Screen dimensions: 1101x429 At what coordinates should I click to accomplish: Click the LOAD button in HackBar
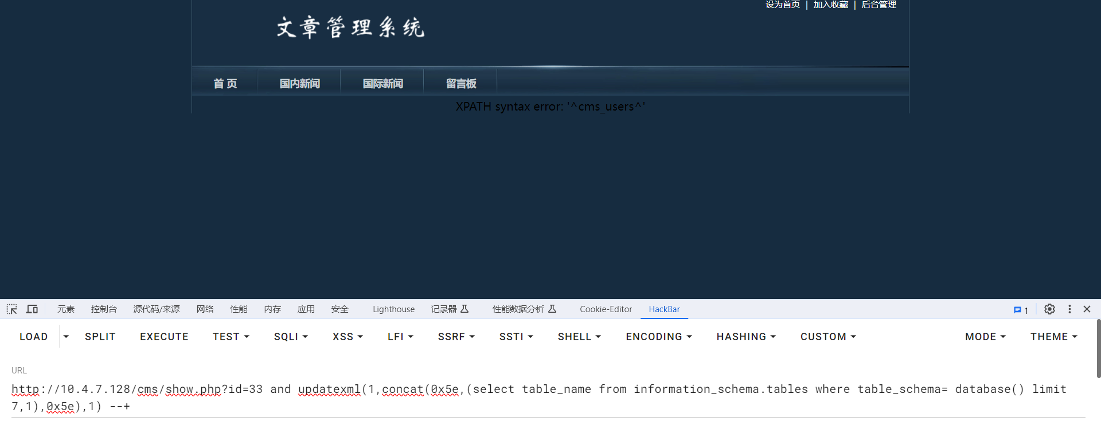click(34, 337)
